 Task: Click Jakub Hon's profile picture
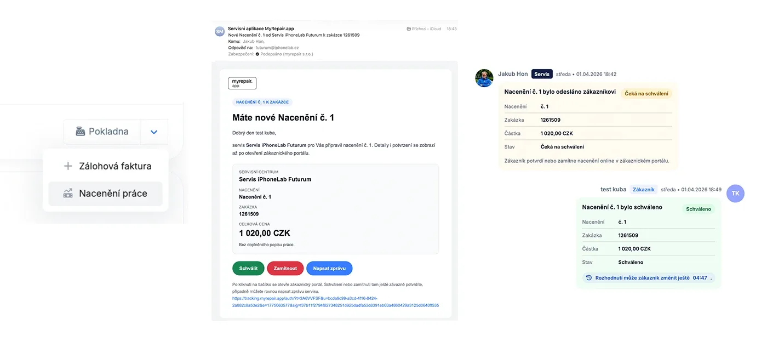point(484,78)
